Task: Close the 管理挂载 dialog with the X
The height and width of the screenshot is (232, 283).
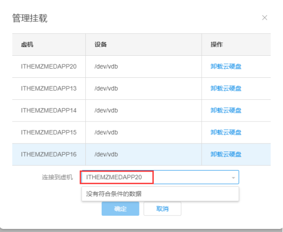Action: [265, 18]
